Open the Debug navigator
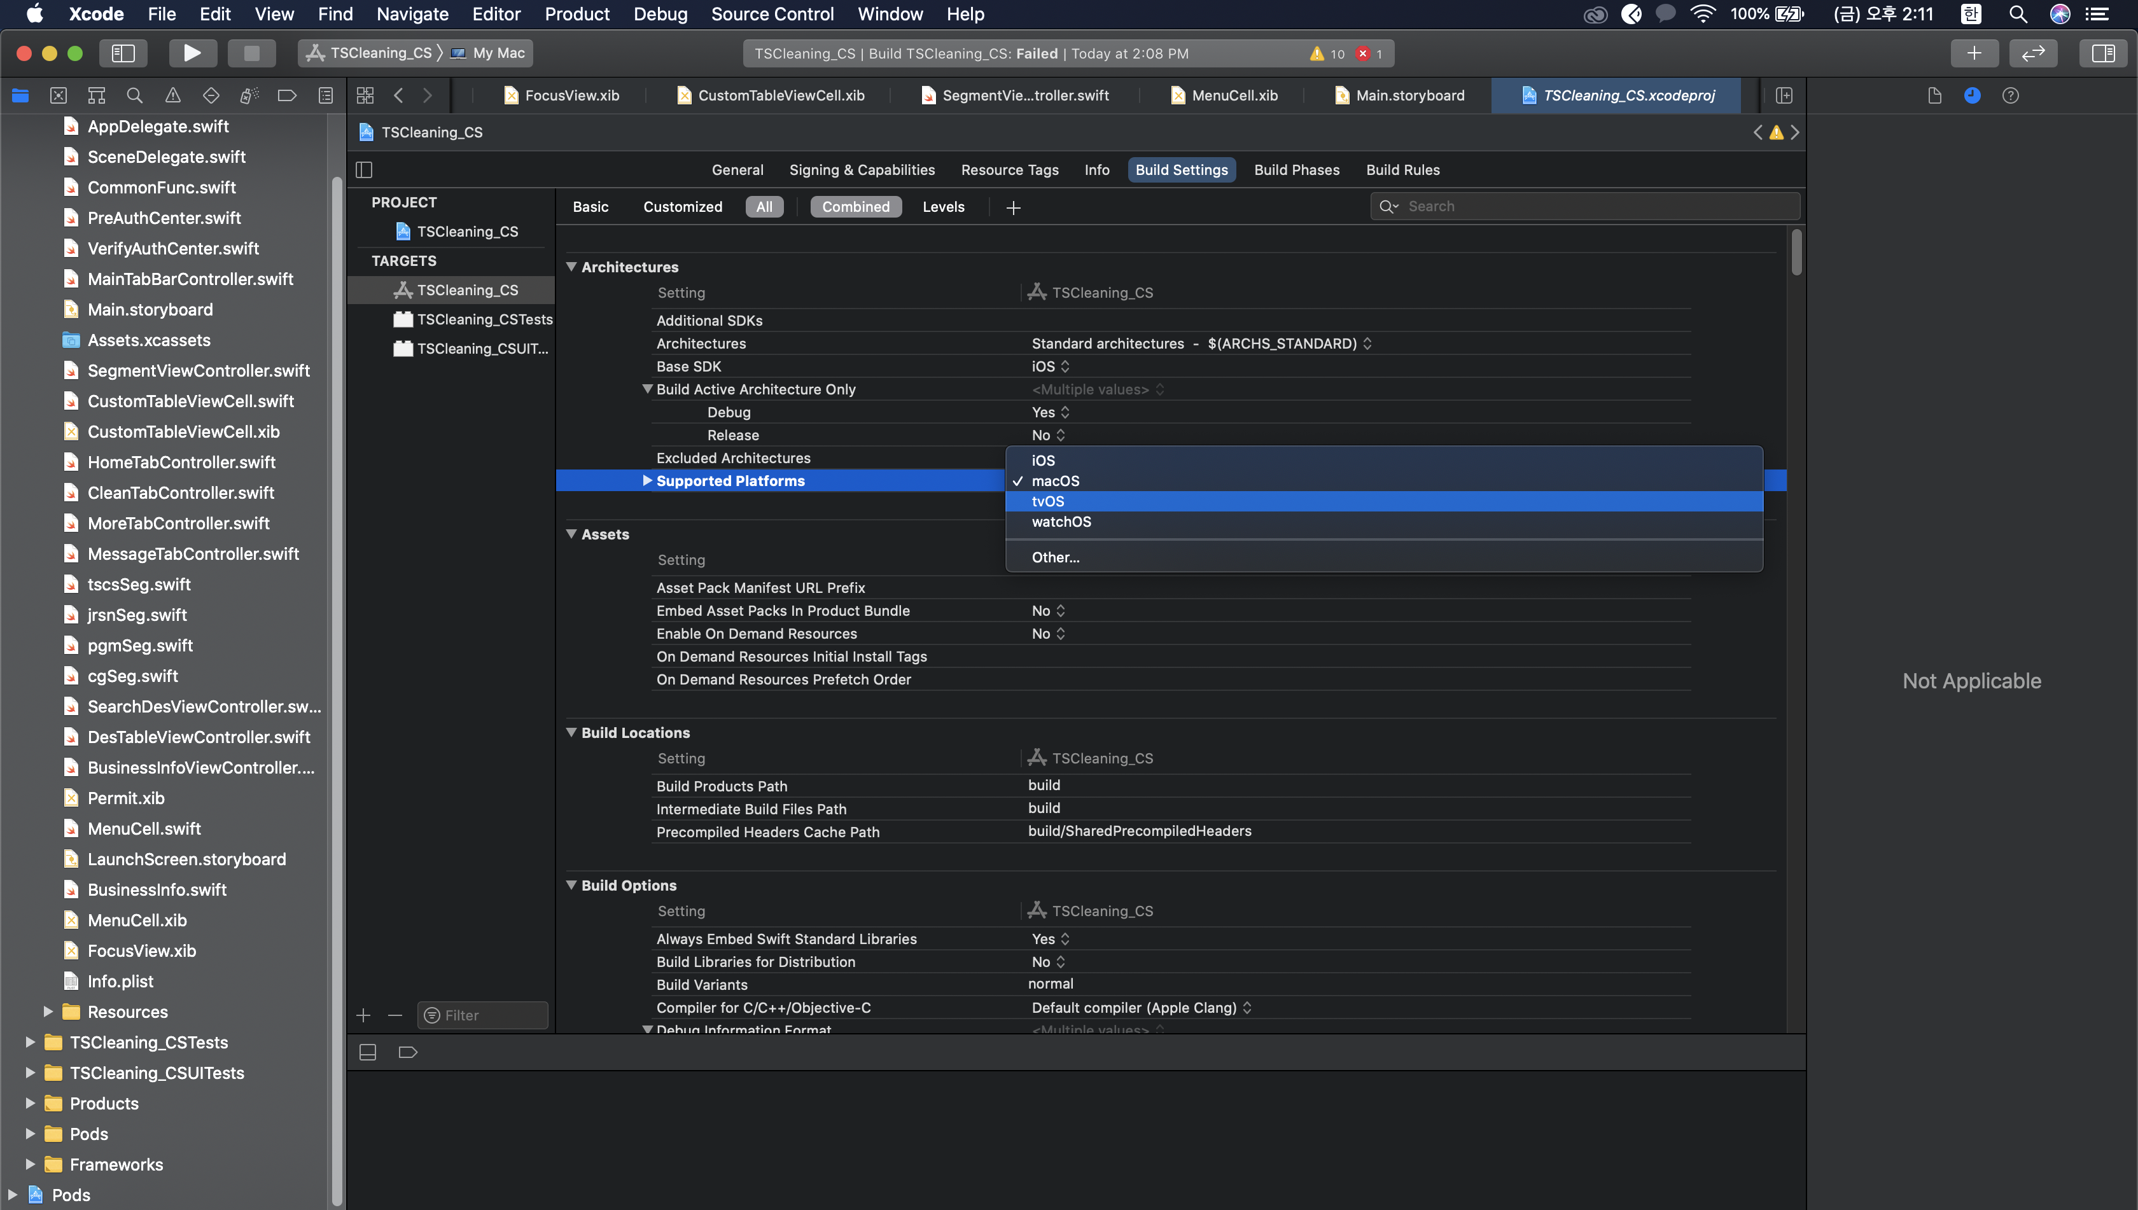Viewport: 2138px width, 1210px height. pos(249,95)
